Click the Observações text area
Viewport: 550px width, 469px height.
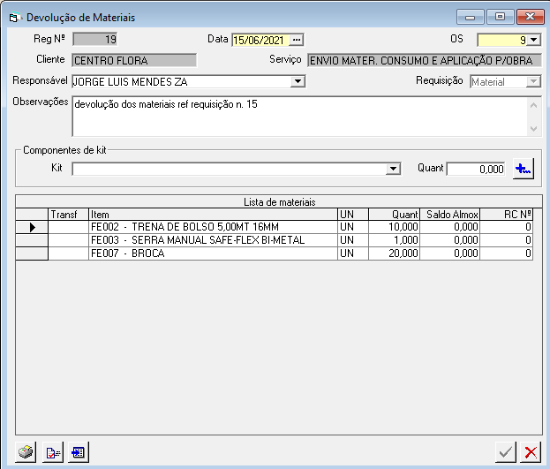coord(300,117)
